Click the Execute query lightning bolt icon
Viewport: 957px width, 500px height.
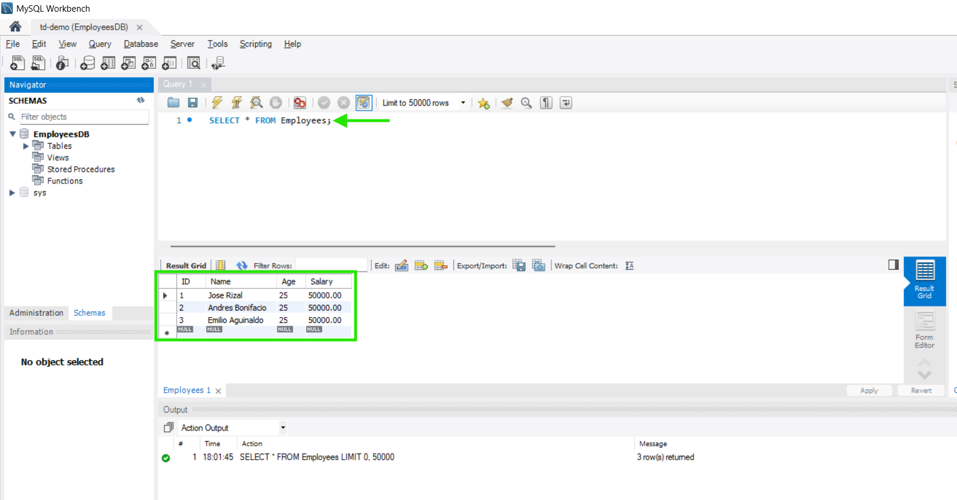[x=217, y=103]
